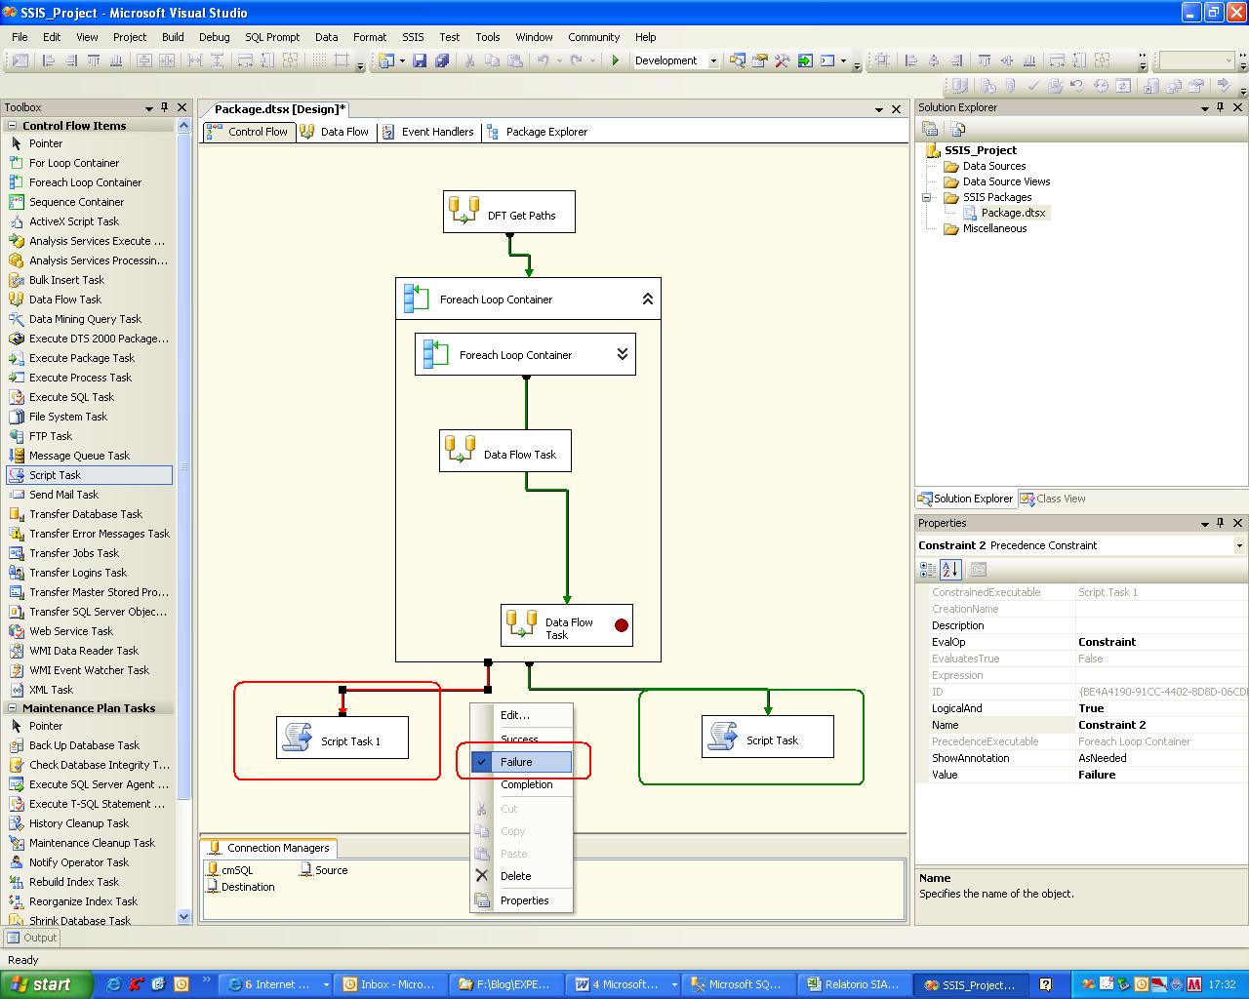Collapse the outer Foreach Loop Container
This screenshot has width=1249, height=999.
click(x=648, y=300)
